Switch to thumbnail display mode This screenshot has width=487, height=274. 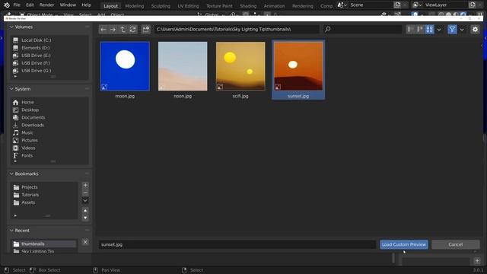coord(429,29)
